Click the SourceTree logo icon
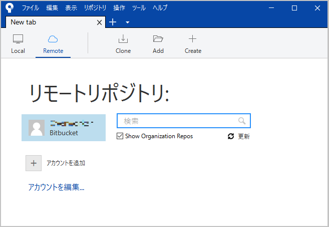329x227 pixels. click(10, 8)
